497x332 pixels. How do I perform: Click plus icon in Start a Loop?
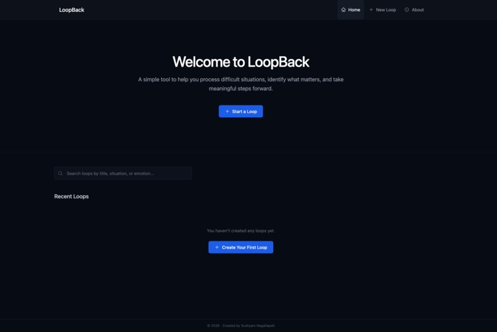coord(227,111)
